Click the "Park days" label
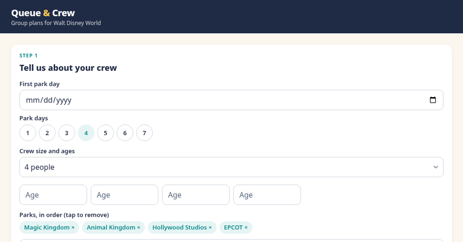The image size is (463, 242). [x=34, y=118]
